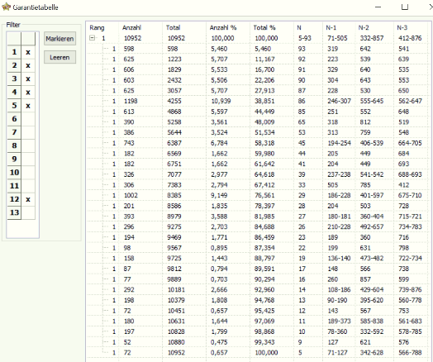This screenshot has width=433, height=362.
Task: Click the Total cell 10828
Action: pyautogui.click(x=176, y=332)
